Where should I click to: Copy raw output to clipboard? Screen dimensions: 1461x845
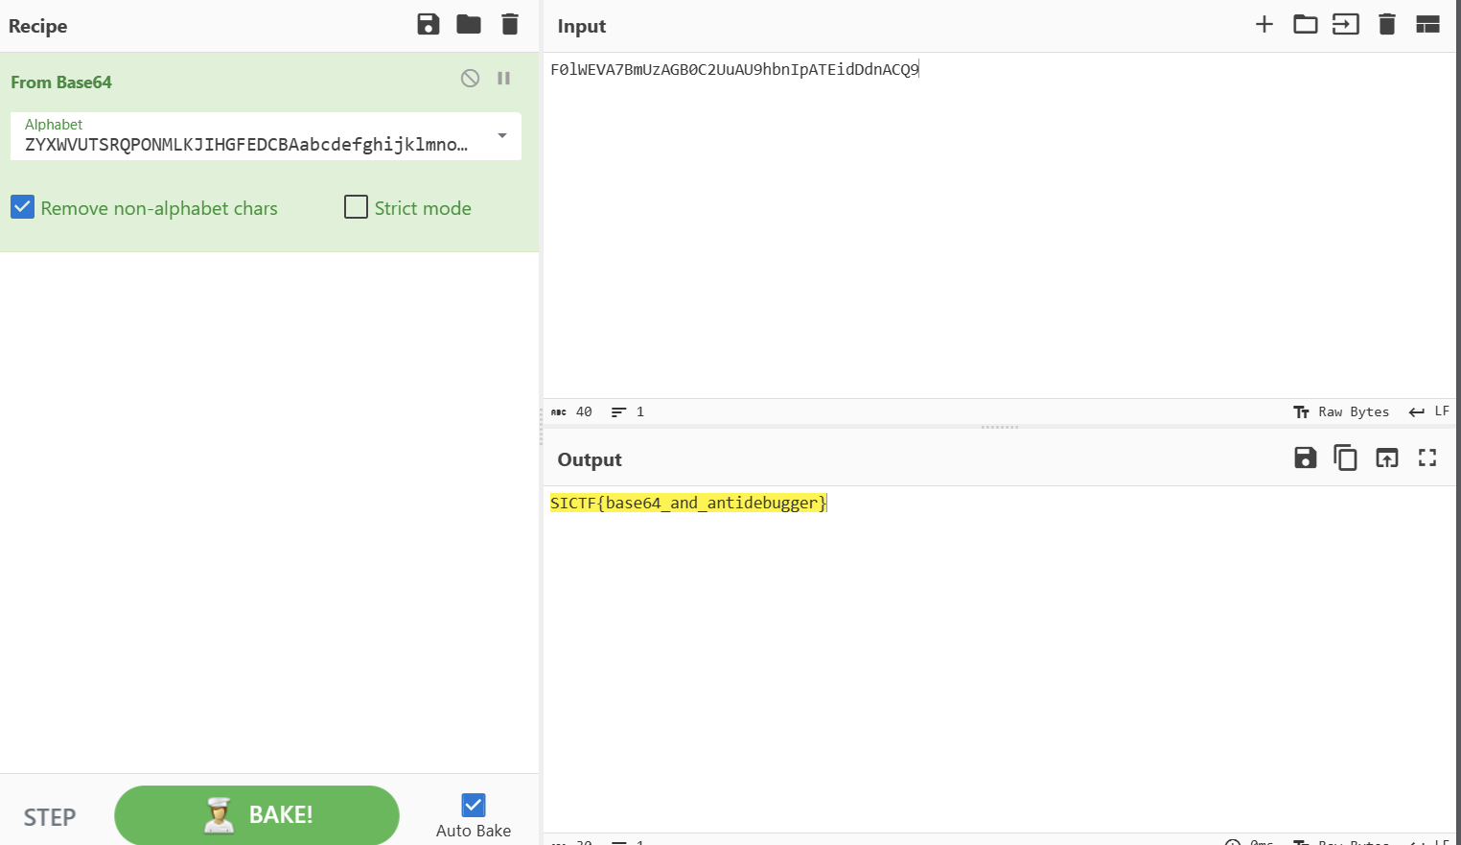[1346, 458]
